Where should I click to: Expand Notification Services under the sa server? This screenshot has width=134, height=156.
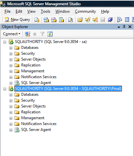pos(11,77)
